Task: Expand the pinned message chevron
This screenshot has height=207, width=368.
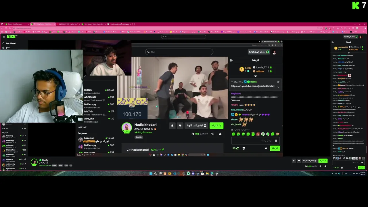Action: tap(278, 87)
